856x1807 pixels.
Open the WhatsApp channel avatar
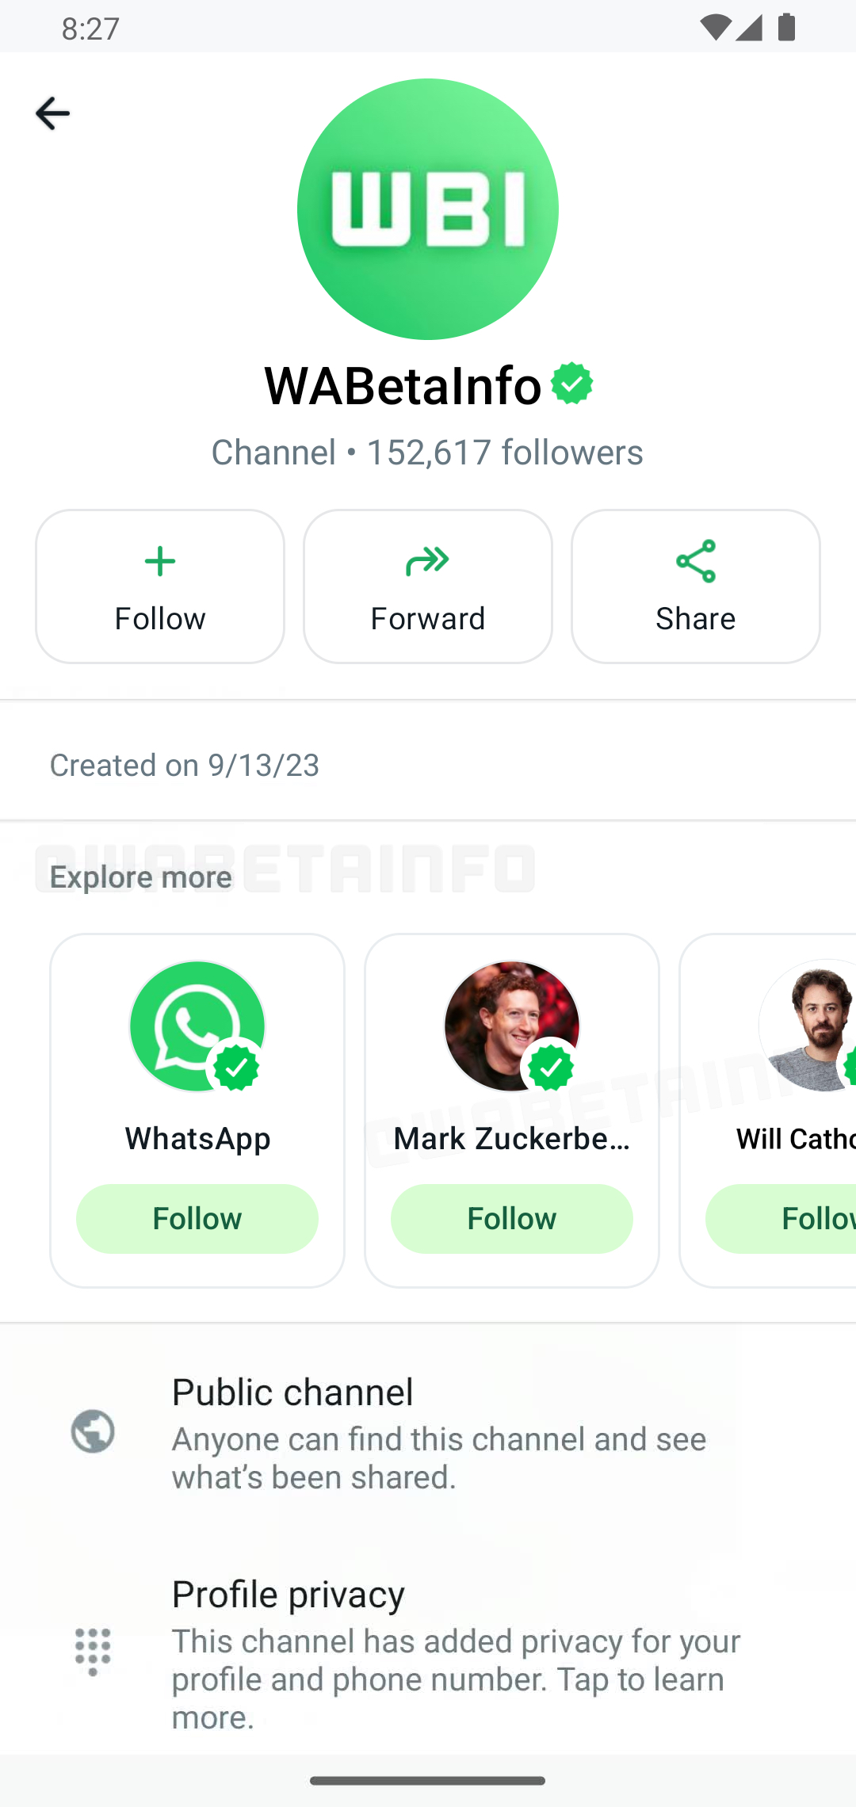point(197,1026)
